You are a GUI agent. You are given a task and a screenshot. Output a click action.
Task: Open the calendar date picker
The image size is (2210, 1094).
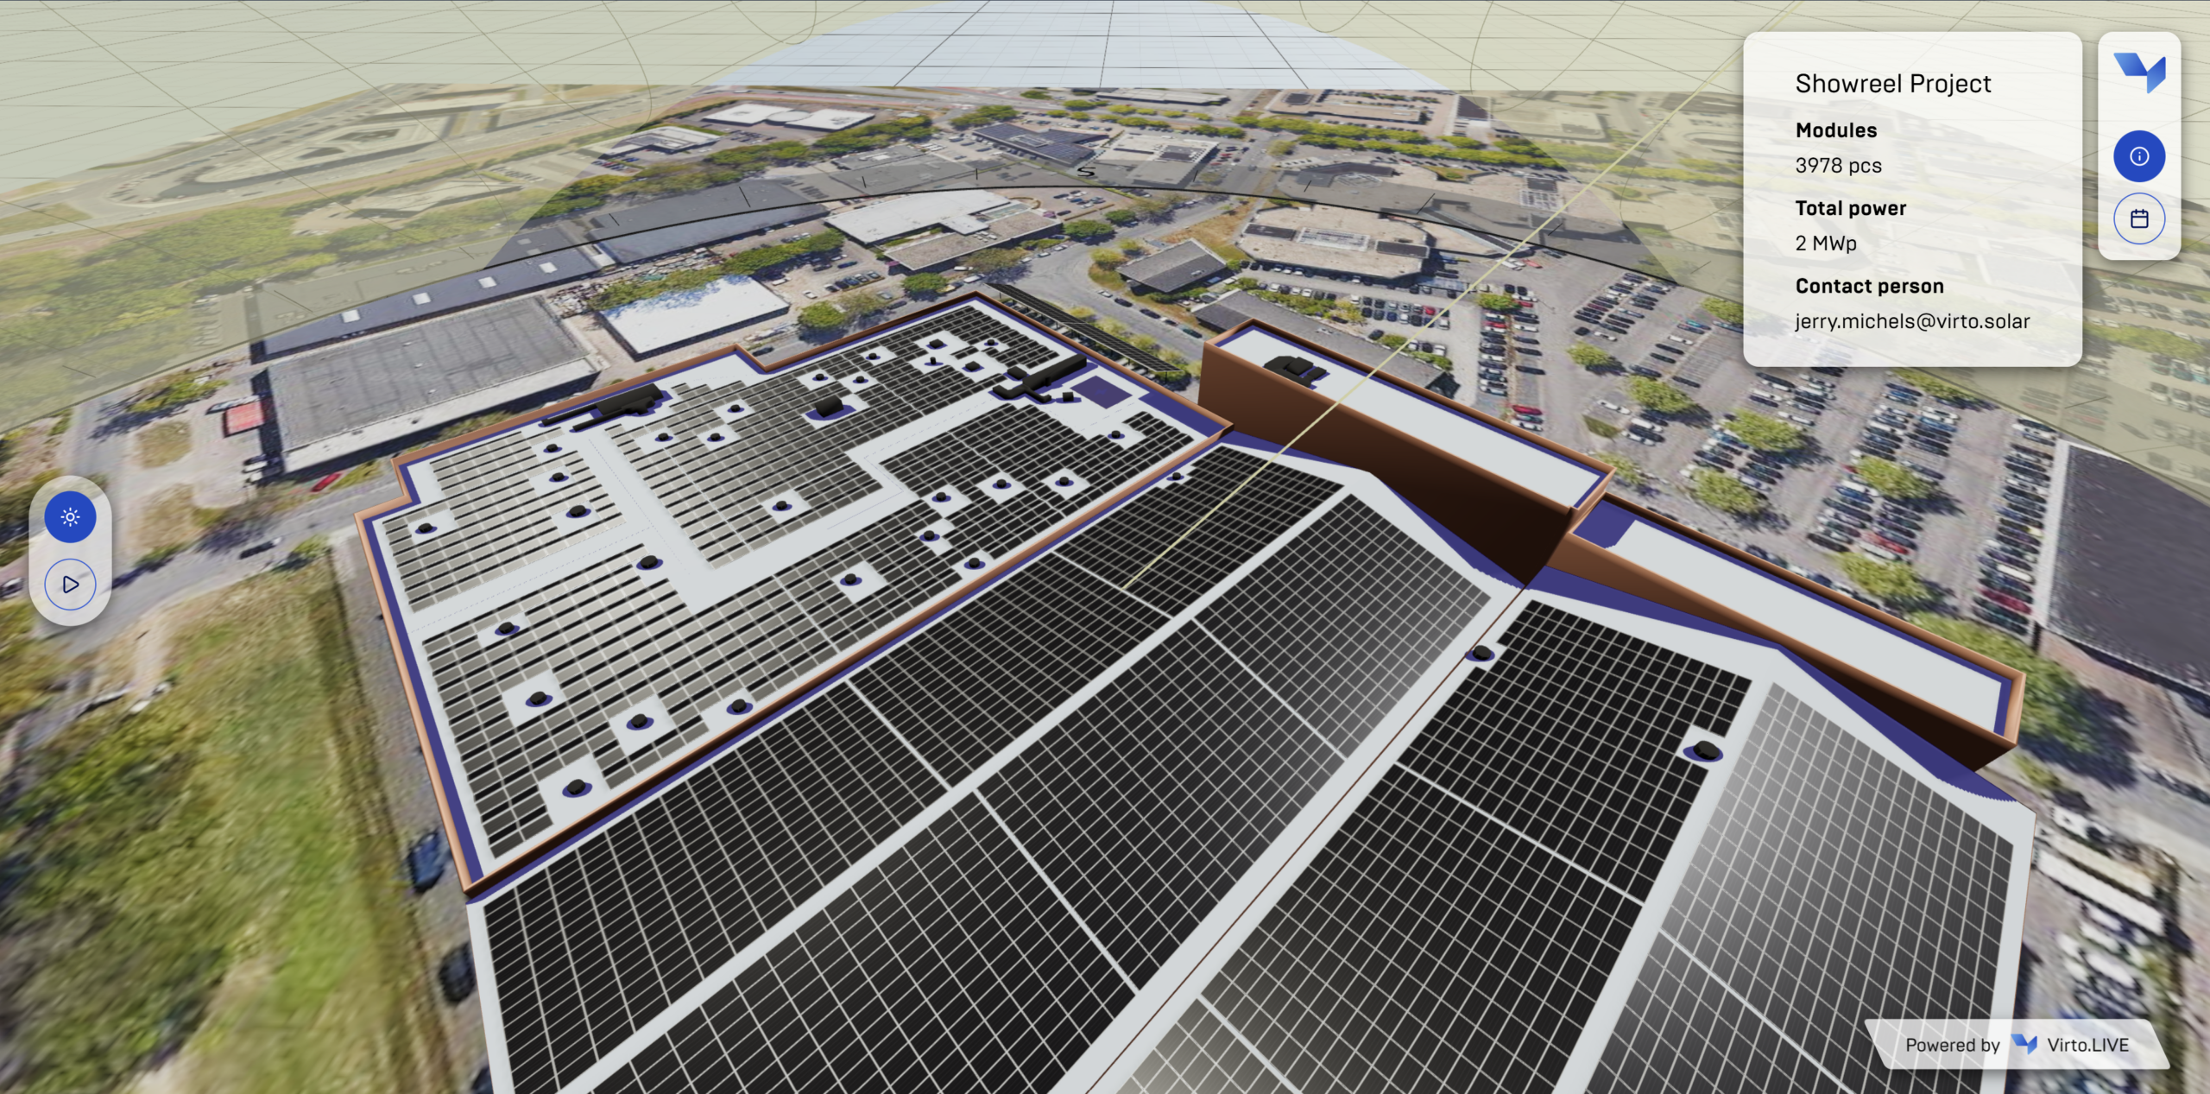(2139, 218)
